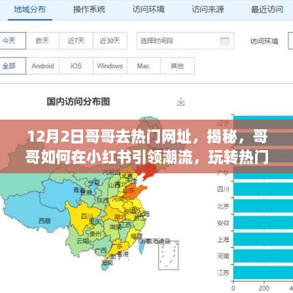Switch to the 操作系统 tab
293x293 pixels.
[x=89, y=10]
